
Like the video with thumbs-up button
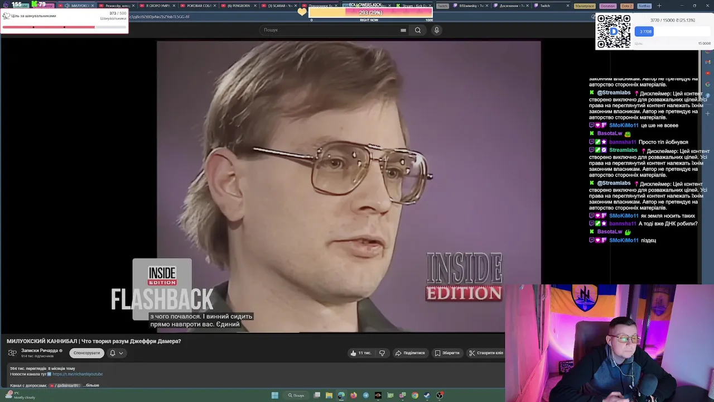click(360, 353)
